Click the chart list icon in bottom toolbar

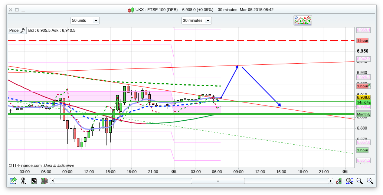tap(34, 181)
